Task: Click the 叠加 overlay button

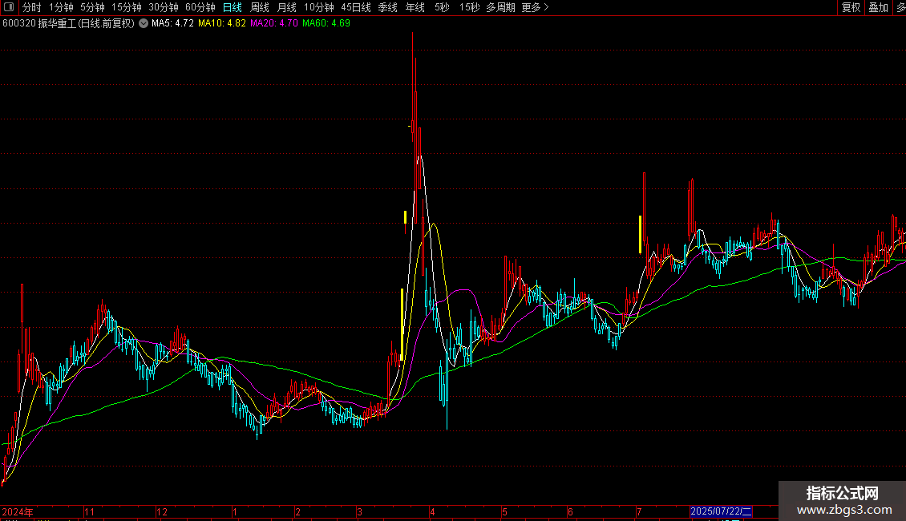Action: pyautogui.click(x=878, y=7)
